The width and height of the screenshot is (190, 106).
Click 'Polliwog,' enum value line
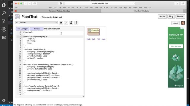(x=32, y=41)
